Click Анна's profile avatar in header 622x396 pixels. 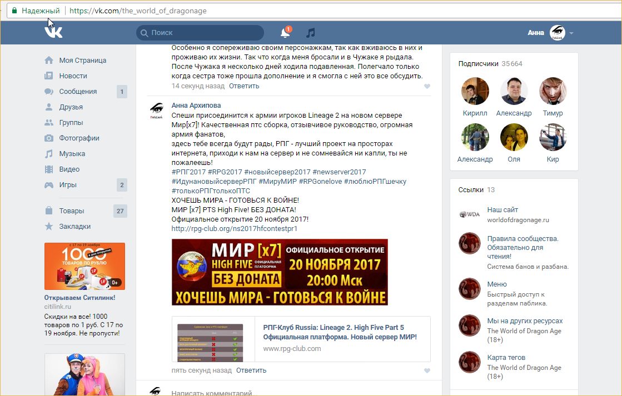tap(558, 33)
